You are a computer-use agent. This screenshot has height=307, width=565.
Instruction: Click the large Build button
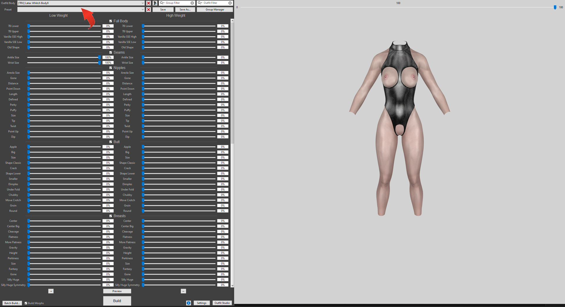(117, 301)
